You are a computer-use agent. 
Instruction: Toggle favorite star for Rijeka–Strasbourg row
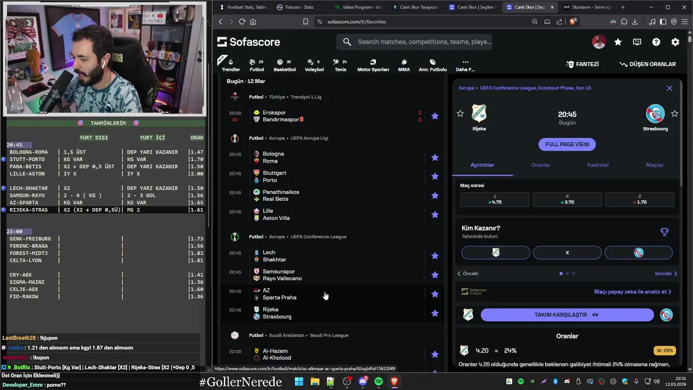coord(435,313)
